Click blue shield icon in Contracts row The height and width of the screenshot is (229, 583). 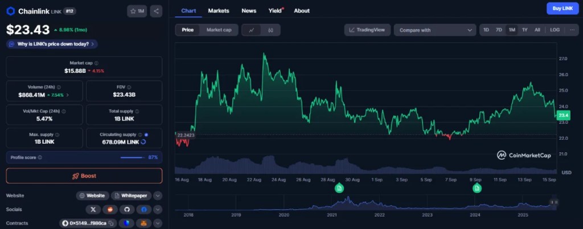[127, 223]
